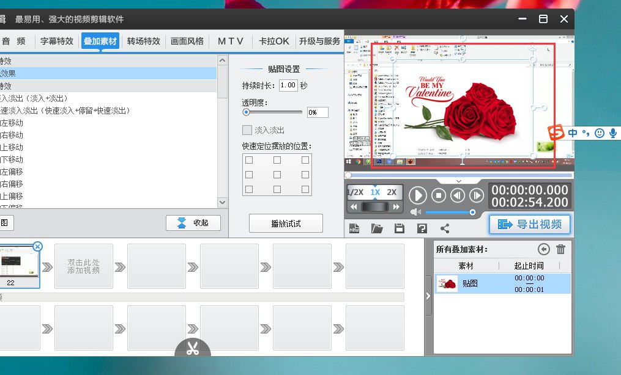Expand the right timeline panel arrow
The width and height of the screenshot is (621, 375).
(427, 296)
